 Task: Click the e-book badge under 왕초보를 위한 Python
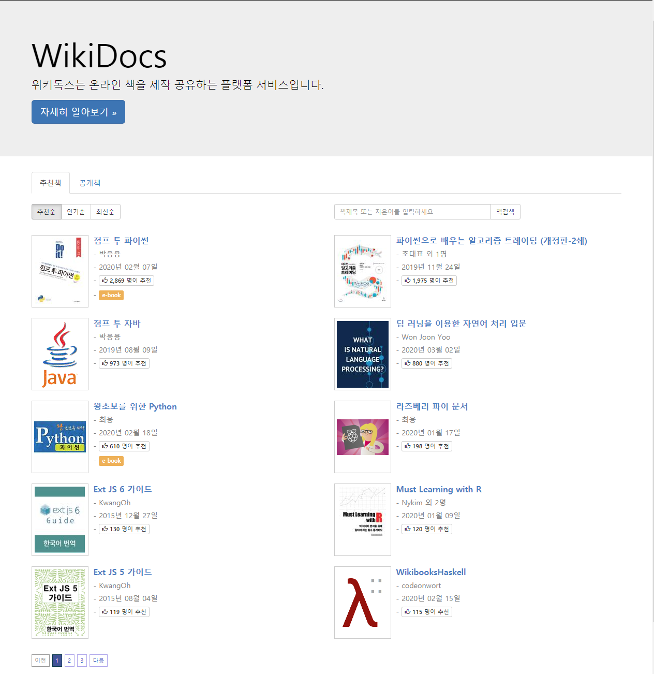[x=111, y=461]
